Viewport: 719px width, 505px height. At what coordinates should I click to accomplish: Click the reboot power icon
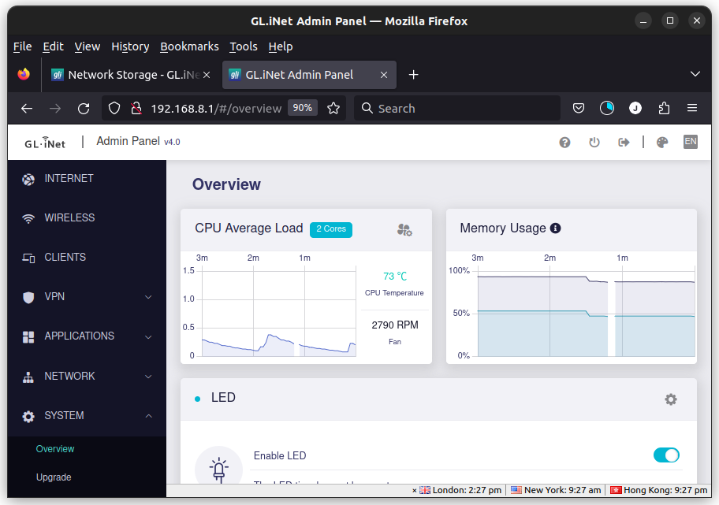594,143
